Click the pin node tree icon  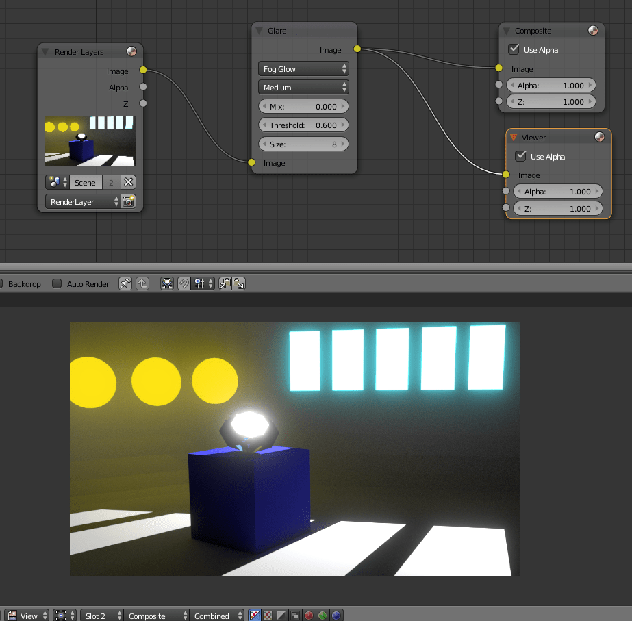tap(125, 283)
